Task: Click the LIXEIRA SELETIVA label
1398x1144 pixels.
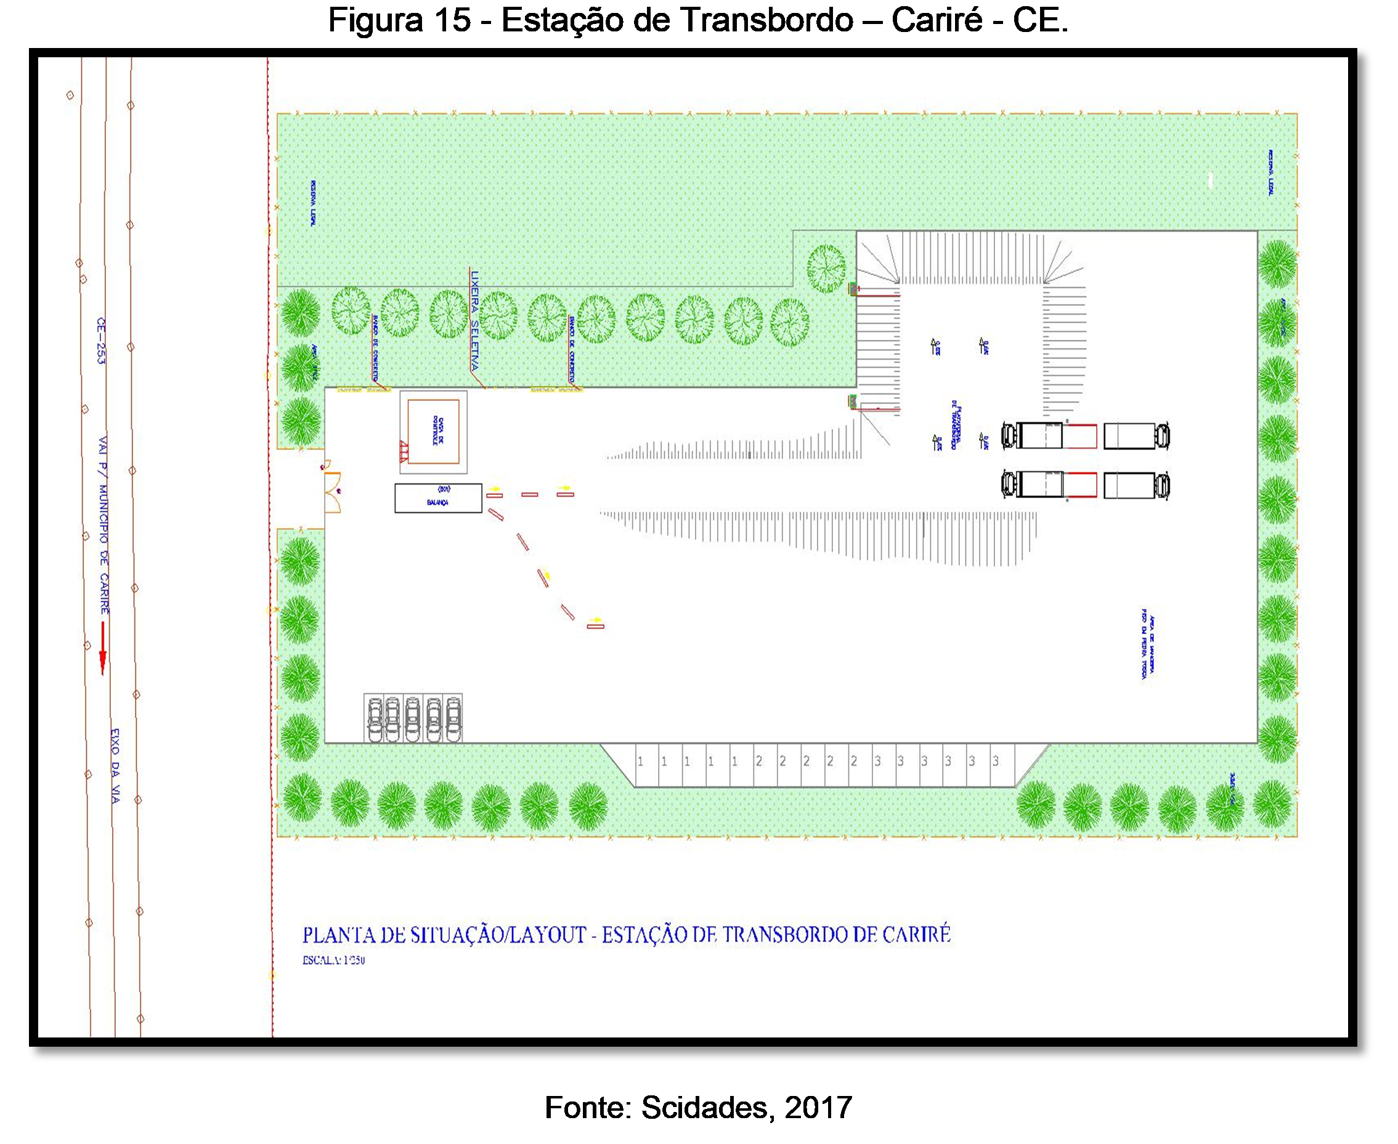Action: coord(474,321)
